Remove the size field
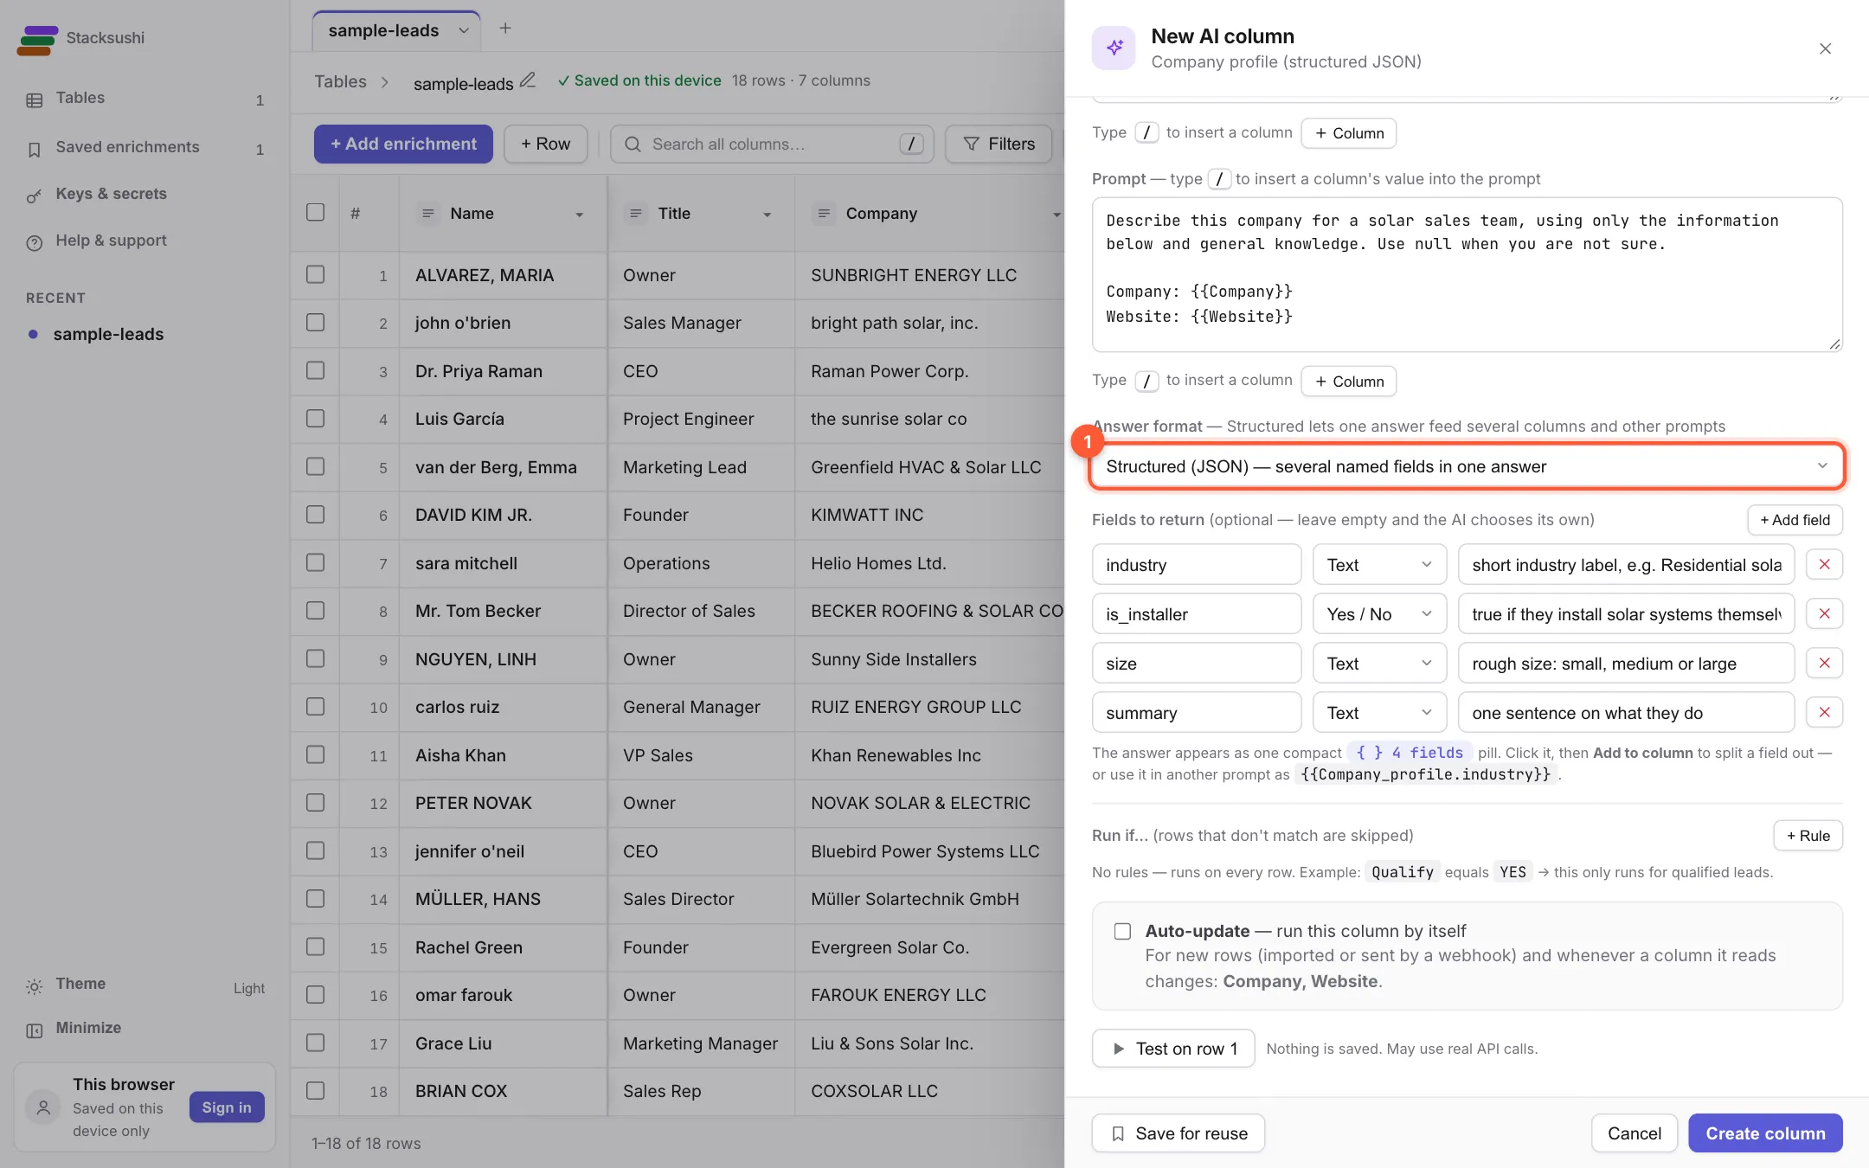This screenshot has width=1869, height=1168. [1824, 664]
